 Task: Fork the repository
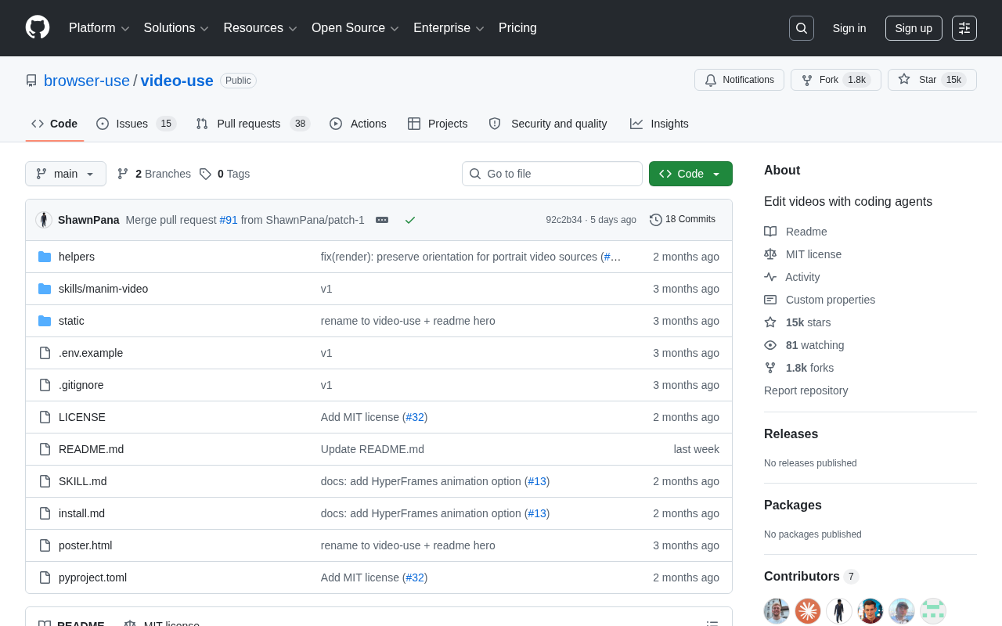836,80
